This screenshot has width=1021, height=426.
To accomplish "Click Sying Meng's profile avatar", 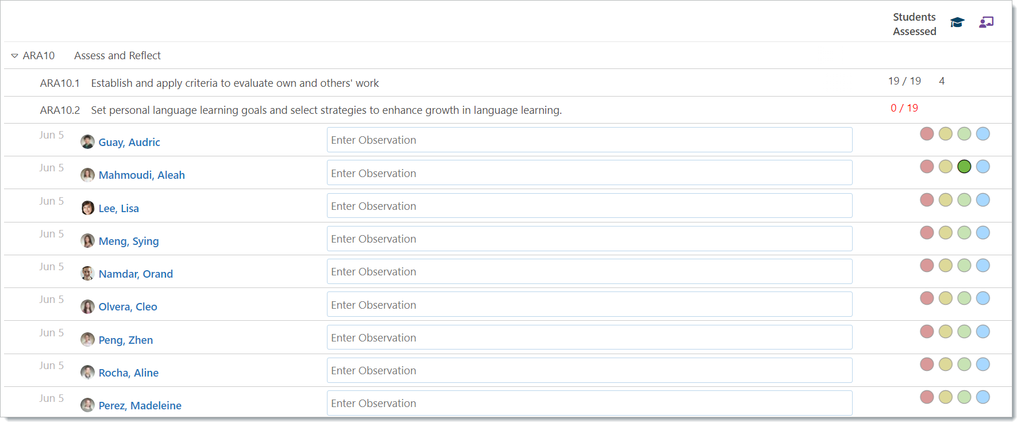I will (87, 241).
